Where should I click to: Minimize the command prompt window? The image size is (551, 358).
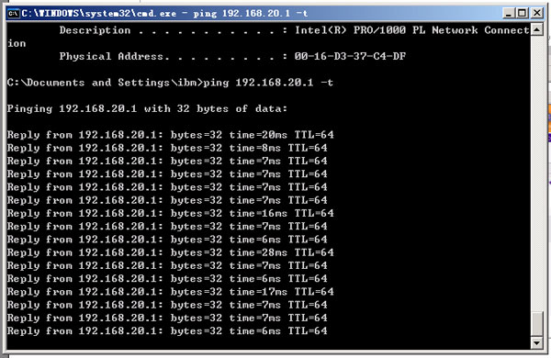coord(509,14)
